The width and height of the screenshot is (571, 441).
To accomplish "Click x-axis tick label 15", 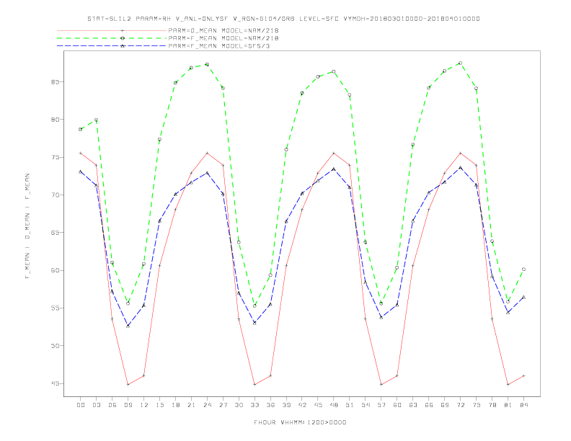I will pos(159,405).
